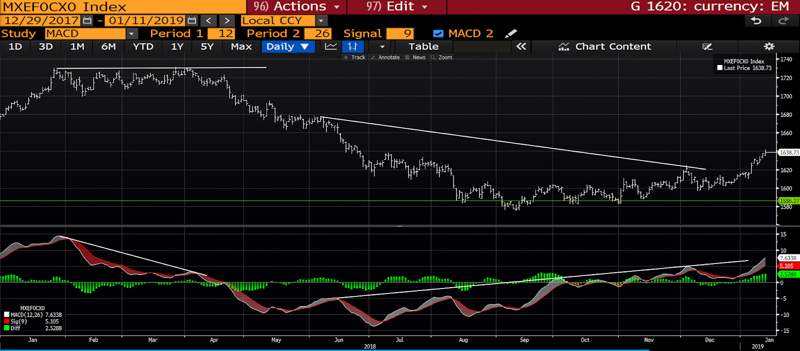Select the 1D range tab
The width and height of the screenshot is (800, 351).
pyautogui.click(x=15, y=46)
